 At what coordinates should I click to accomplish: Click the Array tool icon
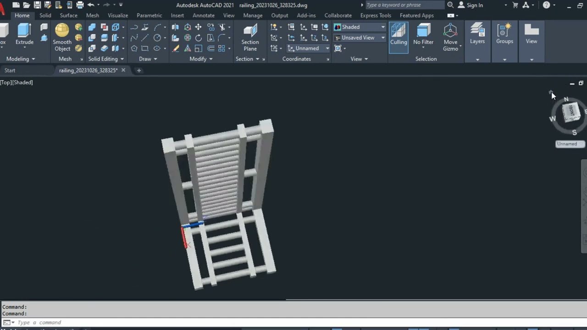[222, 48]
